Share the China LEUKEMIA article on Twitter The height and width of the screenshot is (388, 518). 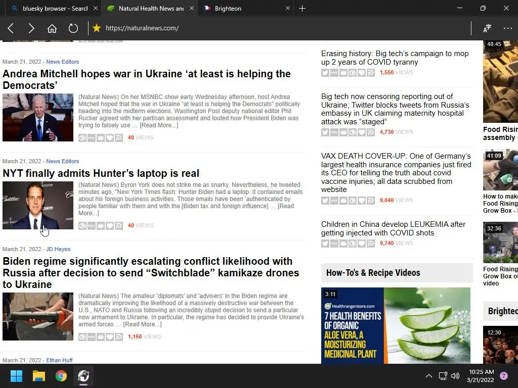click(x=325, y=244)
